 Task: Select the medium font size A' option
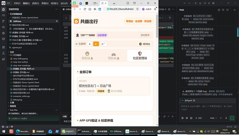click(x=96, y=44)
